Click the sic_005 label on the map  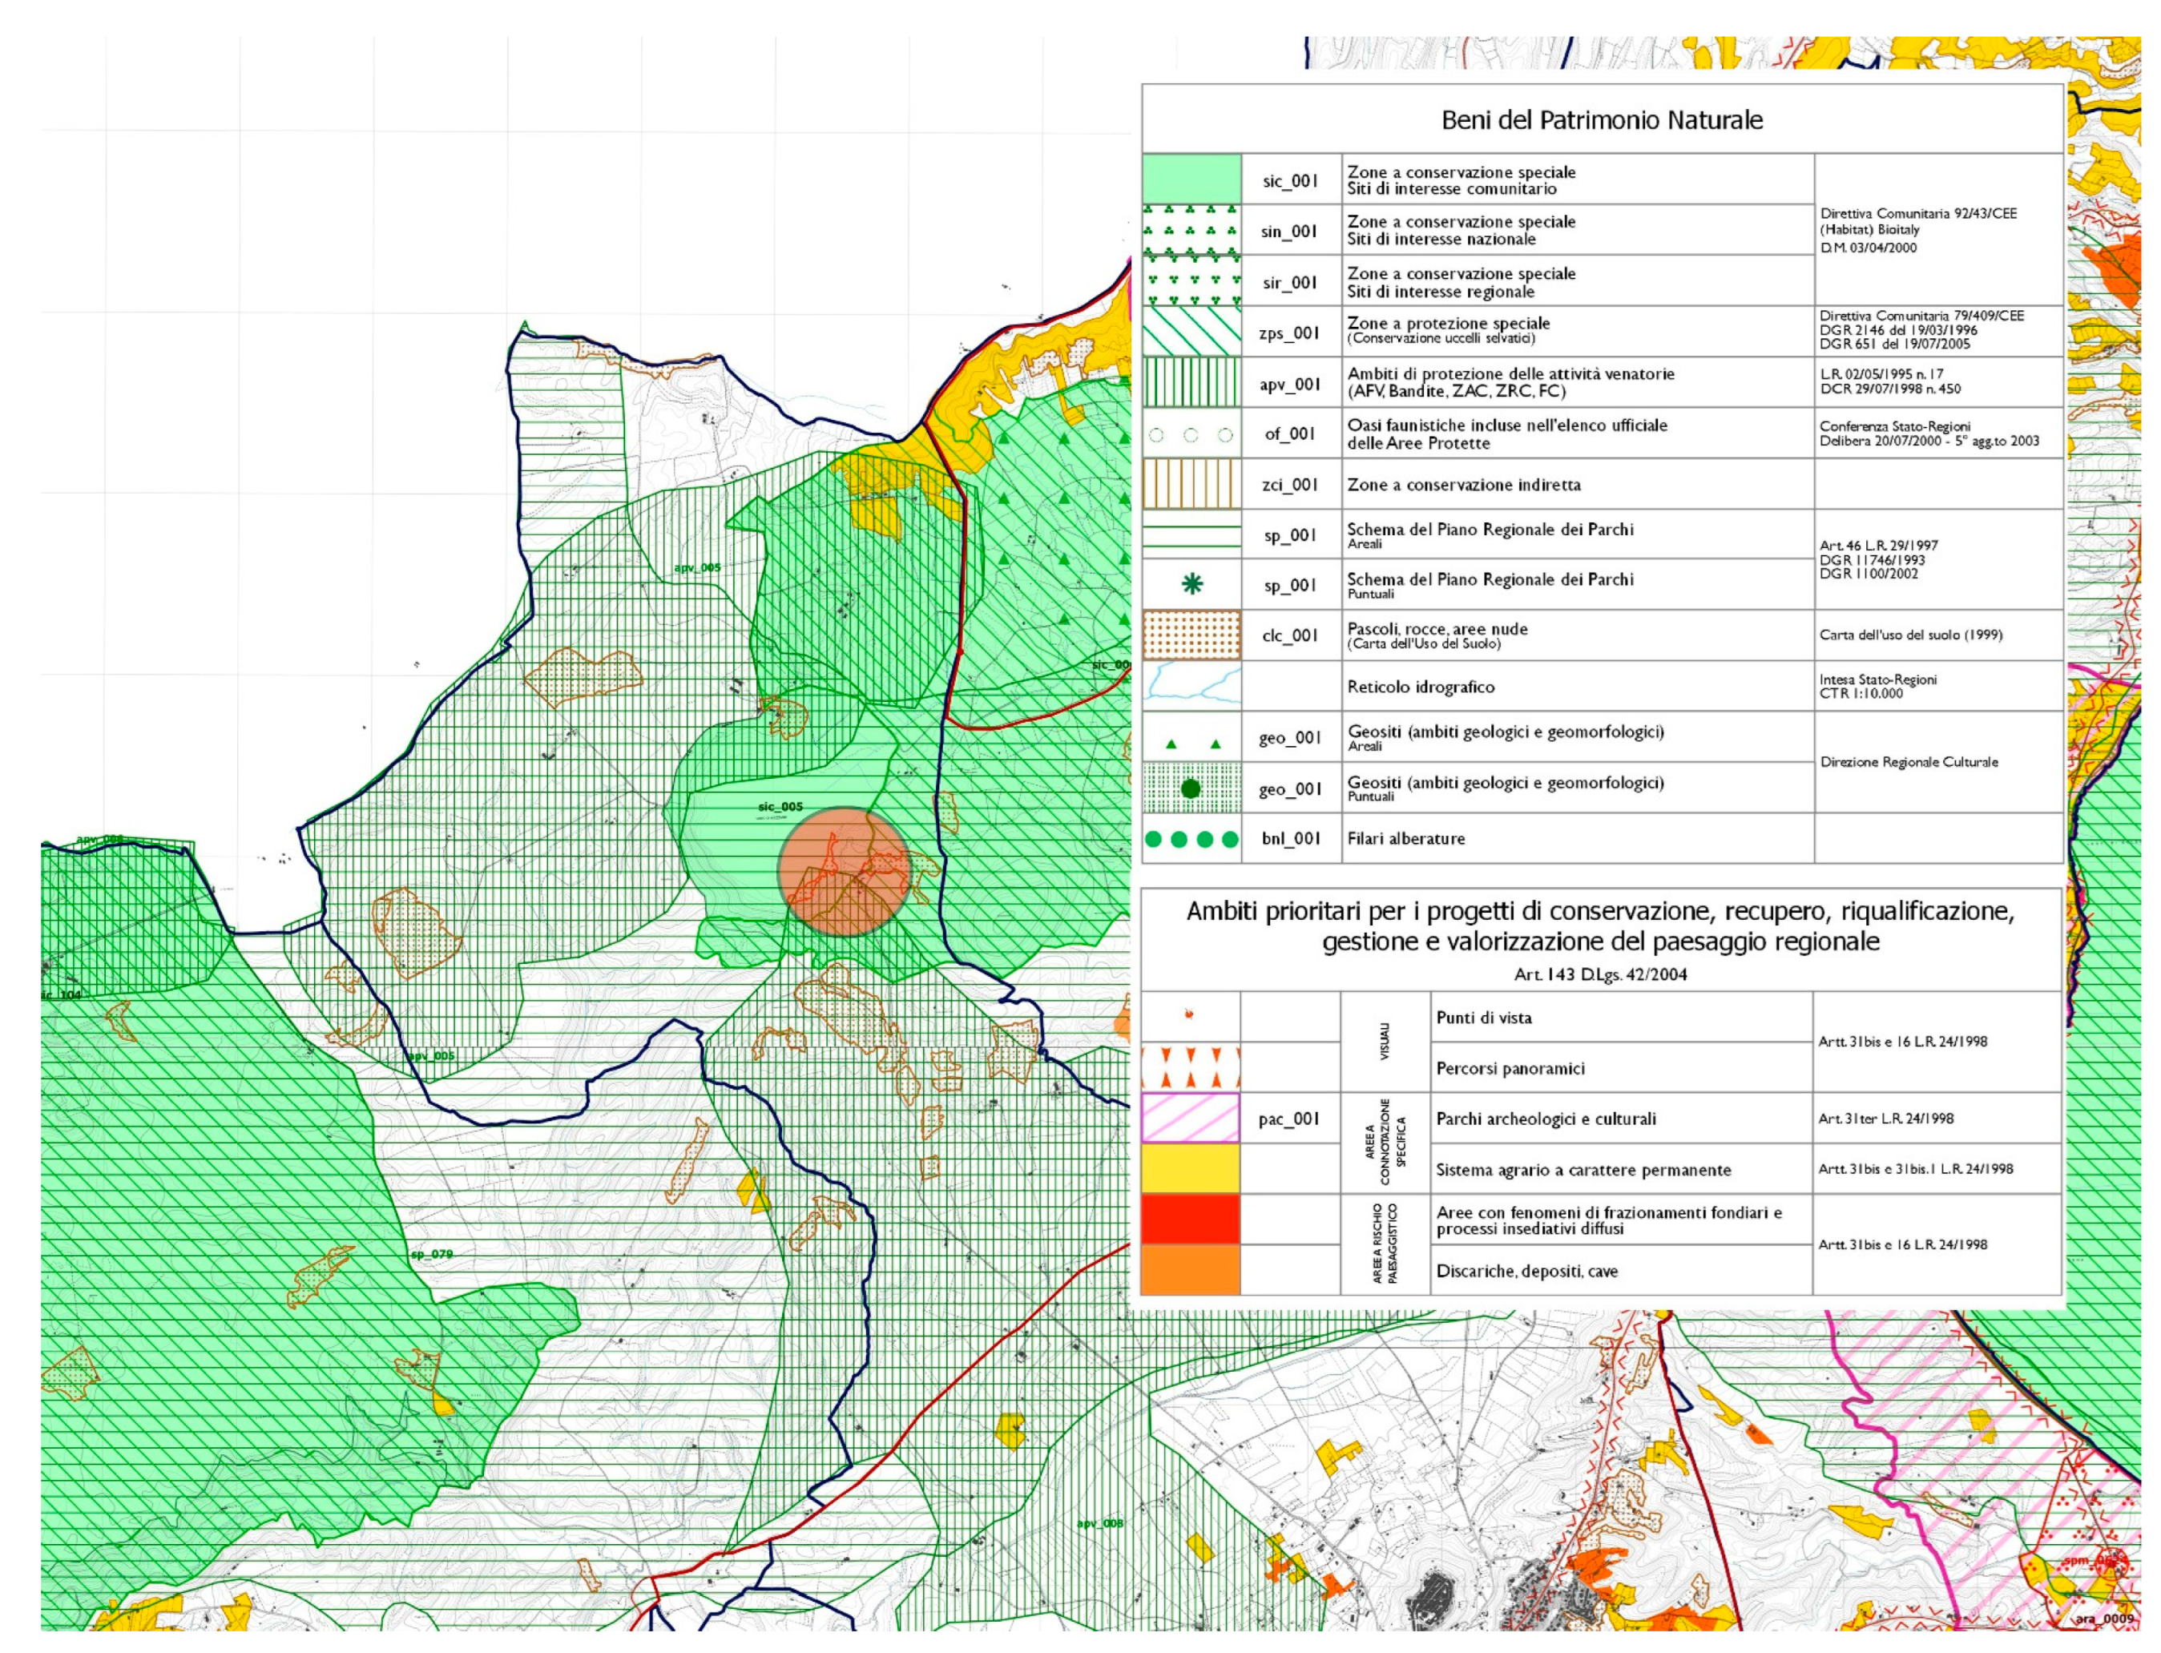[780, 807]
